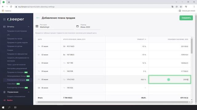This screenshot has height=110, width=197.
Task: Open the Сервисы apps bookmark
Action: pos(6,11)
